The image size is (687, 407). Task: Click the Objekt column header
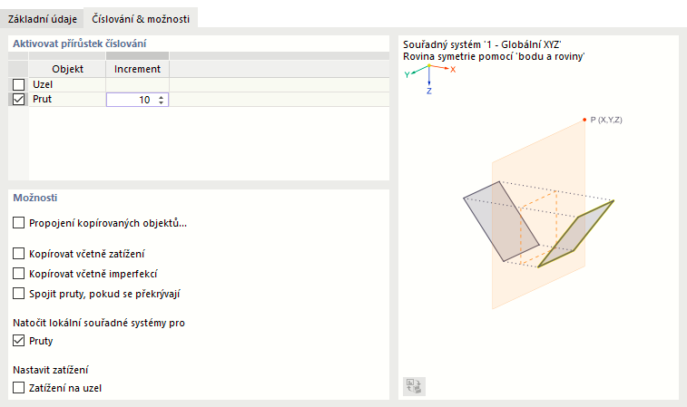click(67, 69)
